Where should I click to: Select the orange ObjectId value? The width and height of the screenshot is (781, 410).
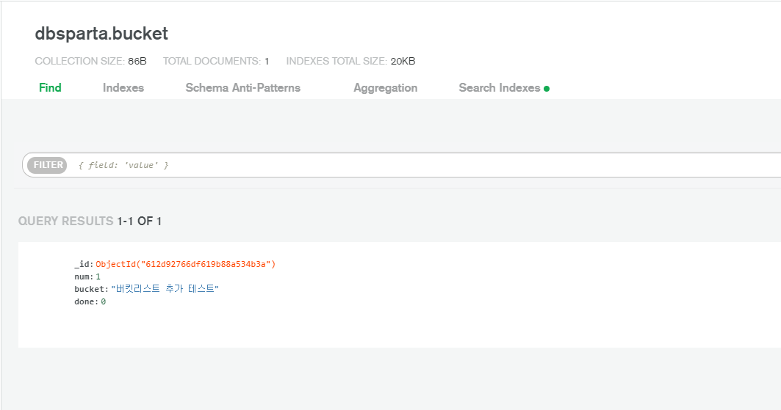click(185, 264)
